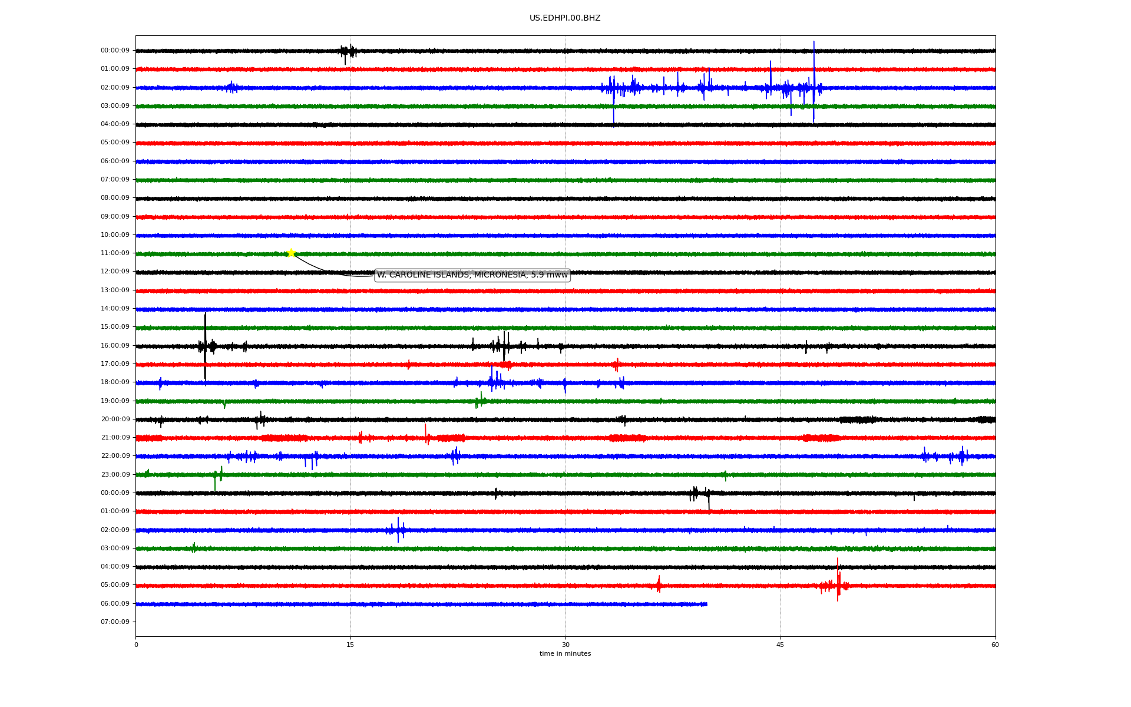Viewport: 1131px width, 707px height.
Task: Click the W. Caroline Islands annotation label
Action: 472,275
